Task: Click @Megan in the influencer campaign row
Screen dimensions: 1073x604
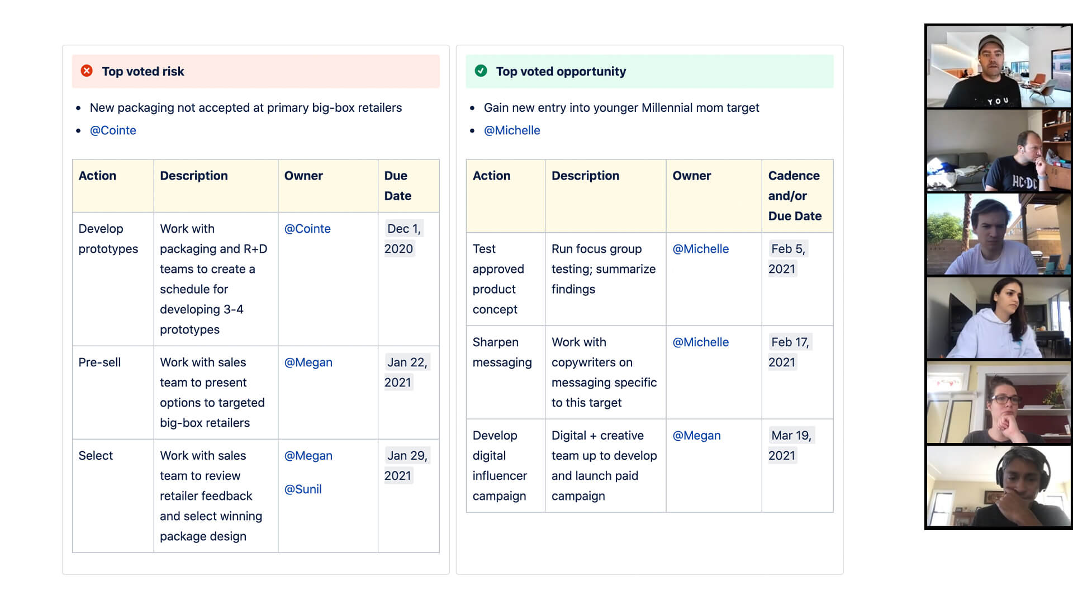Action: point(696,435)
